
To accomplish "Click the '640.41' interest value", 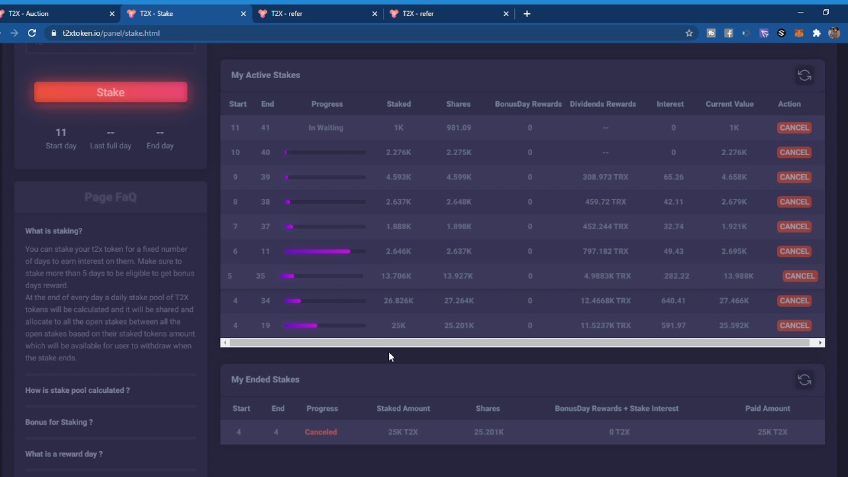I will click(673, 301).
